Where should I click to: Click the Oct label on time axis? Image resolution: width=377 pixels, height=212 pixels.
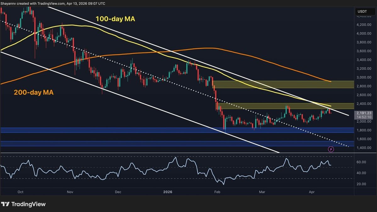[x=20, y=192]
